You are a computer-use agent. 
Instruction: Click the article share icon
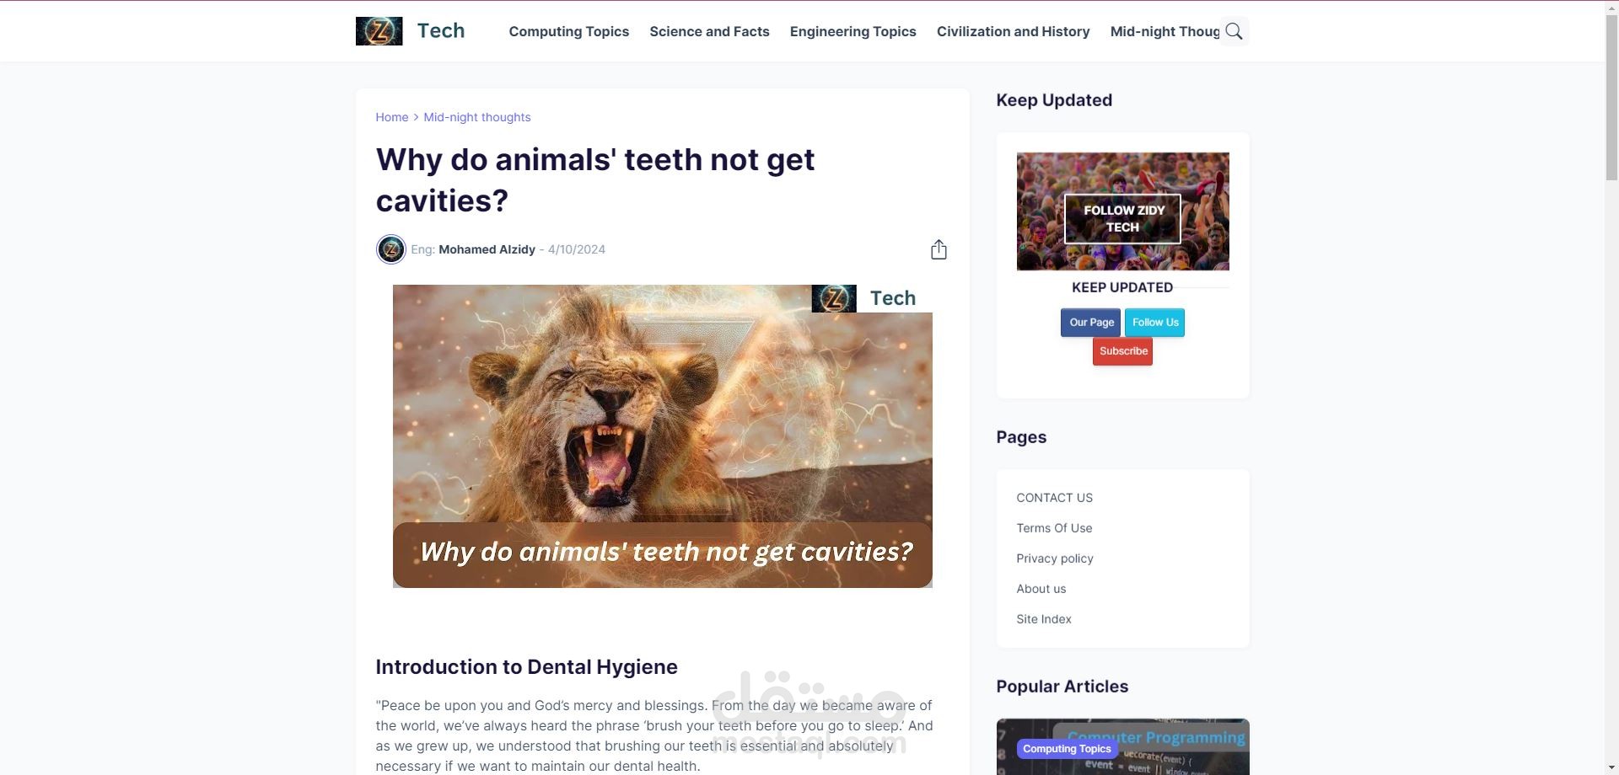pos(939,249)
